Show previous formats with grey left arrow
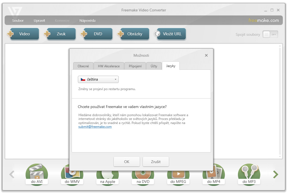 pyautogui.click(x=12, y=174)
